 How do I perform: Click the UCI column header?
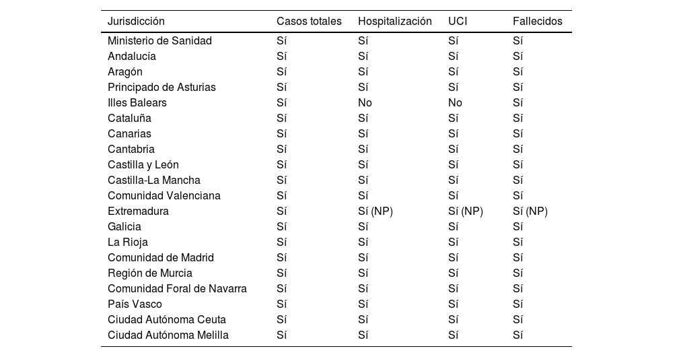[x=458, y=21]
